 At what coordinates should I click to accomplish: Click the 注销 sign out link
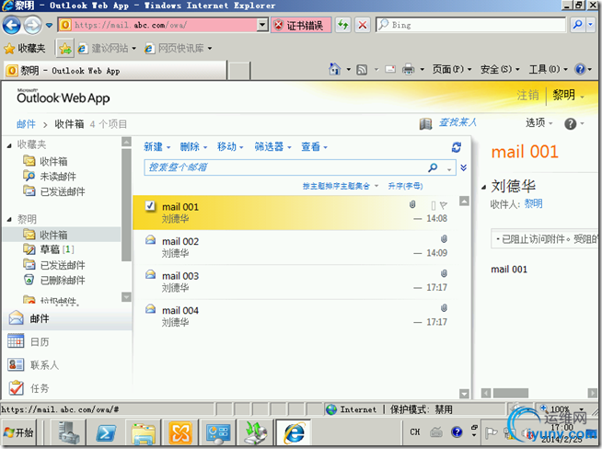point(527,95)
